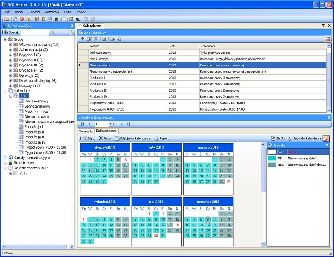Viewport: 334px width, 257px height.
Task: Click the Nazwa column header
Action: pyautogui.click(x=128, y=46)
